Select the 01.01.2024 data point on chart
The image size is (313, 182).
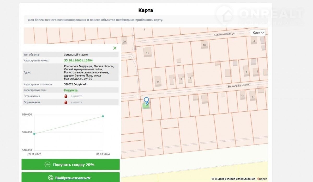pos(103,116)
